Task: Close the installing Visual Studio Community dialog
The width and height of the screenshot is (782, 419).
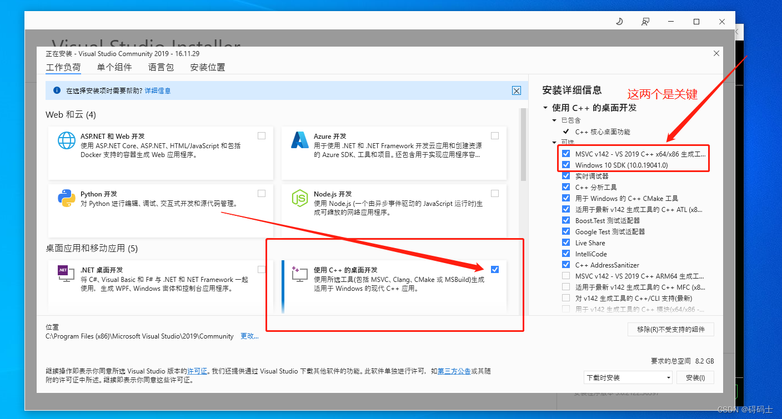Action: coord(716,53)
